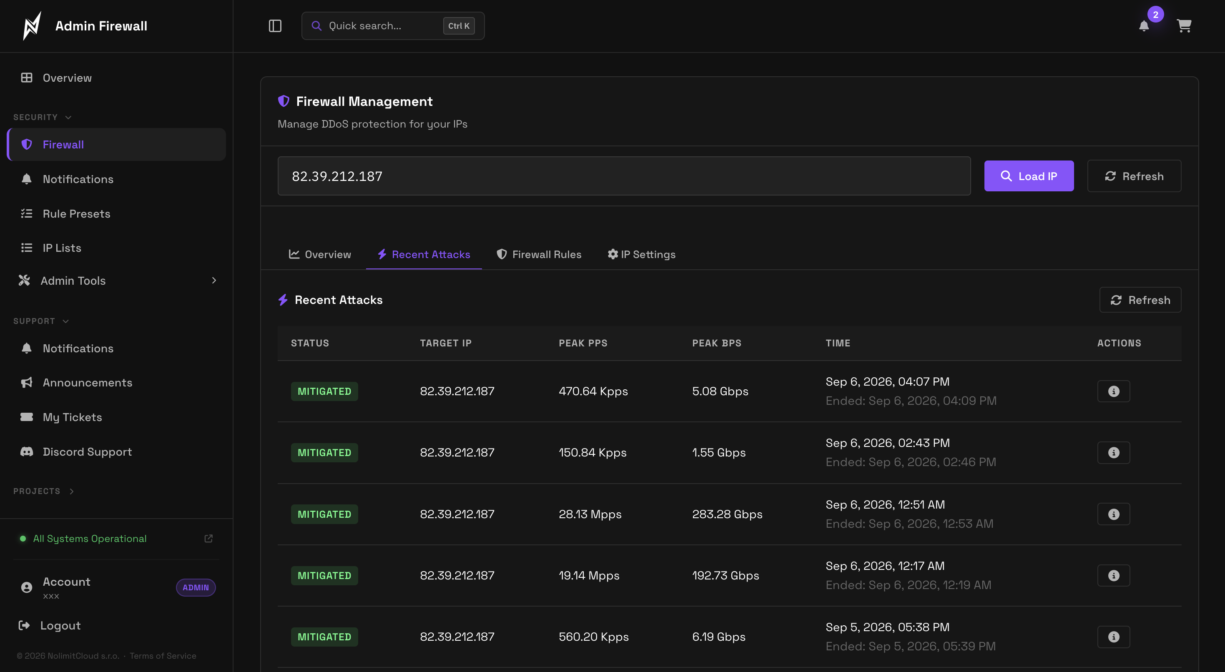Click the IP address input field
The image size is (1225, 672).
(624, 176)
